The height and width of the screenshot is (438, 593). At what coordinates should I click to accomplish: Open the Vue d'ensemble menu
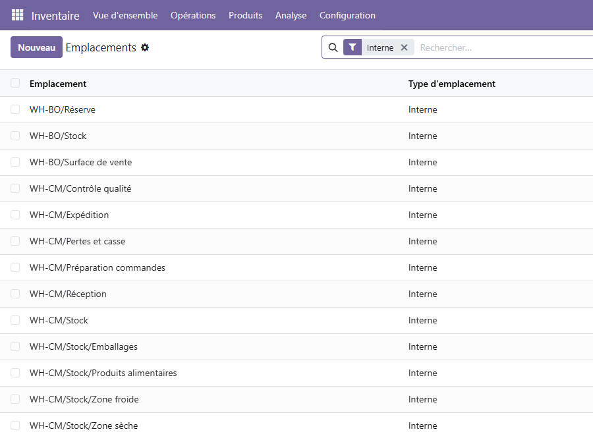pos(125,16)
